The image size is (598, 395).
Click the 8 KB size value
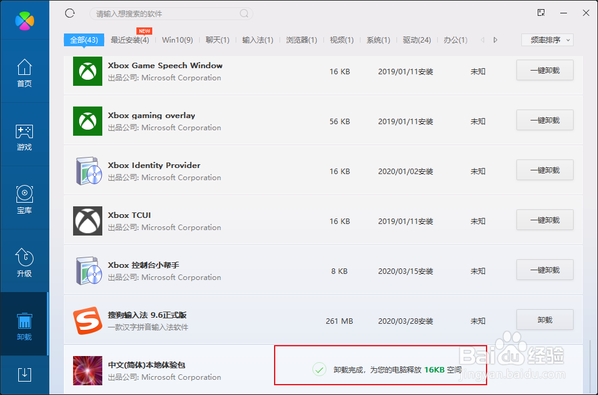(339, 271)
